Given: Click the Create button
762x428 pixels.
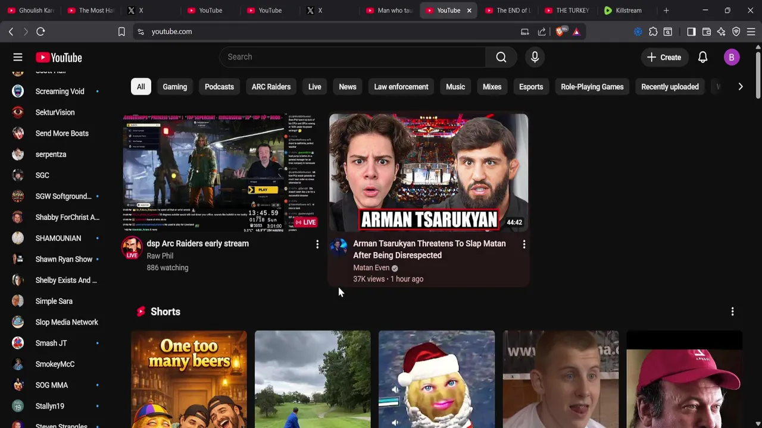Looking at the screenshot, I should [x=664, y=58].
